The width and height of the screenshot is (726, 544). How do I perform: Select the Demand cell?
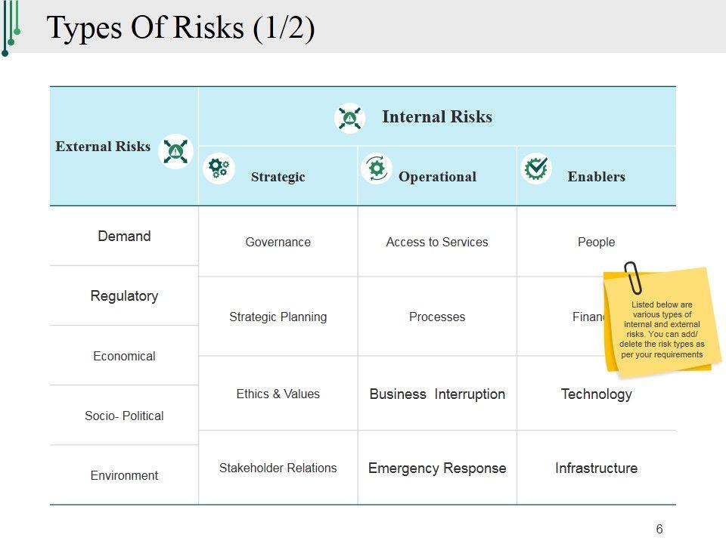tap(124, 236)
